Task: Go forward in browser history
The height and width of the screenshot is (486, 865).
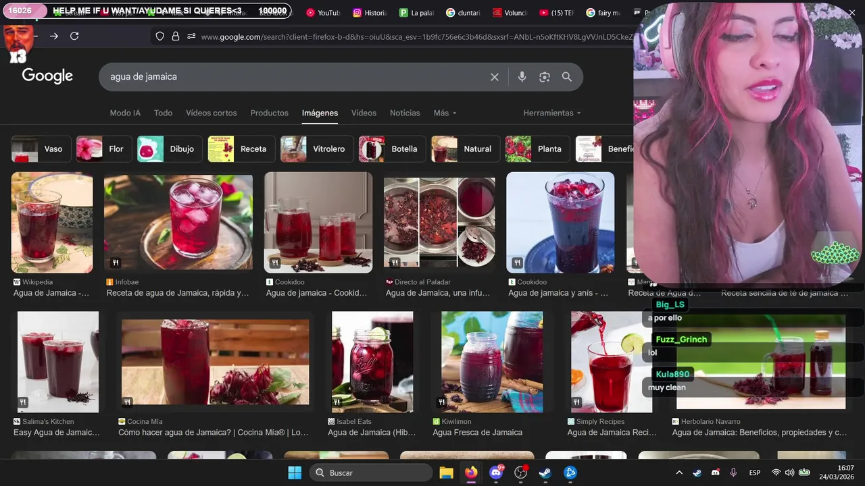Action: coord(54,36)
